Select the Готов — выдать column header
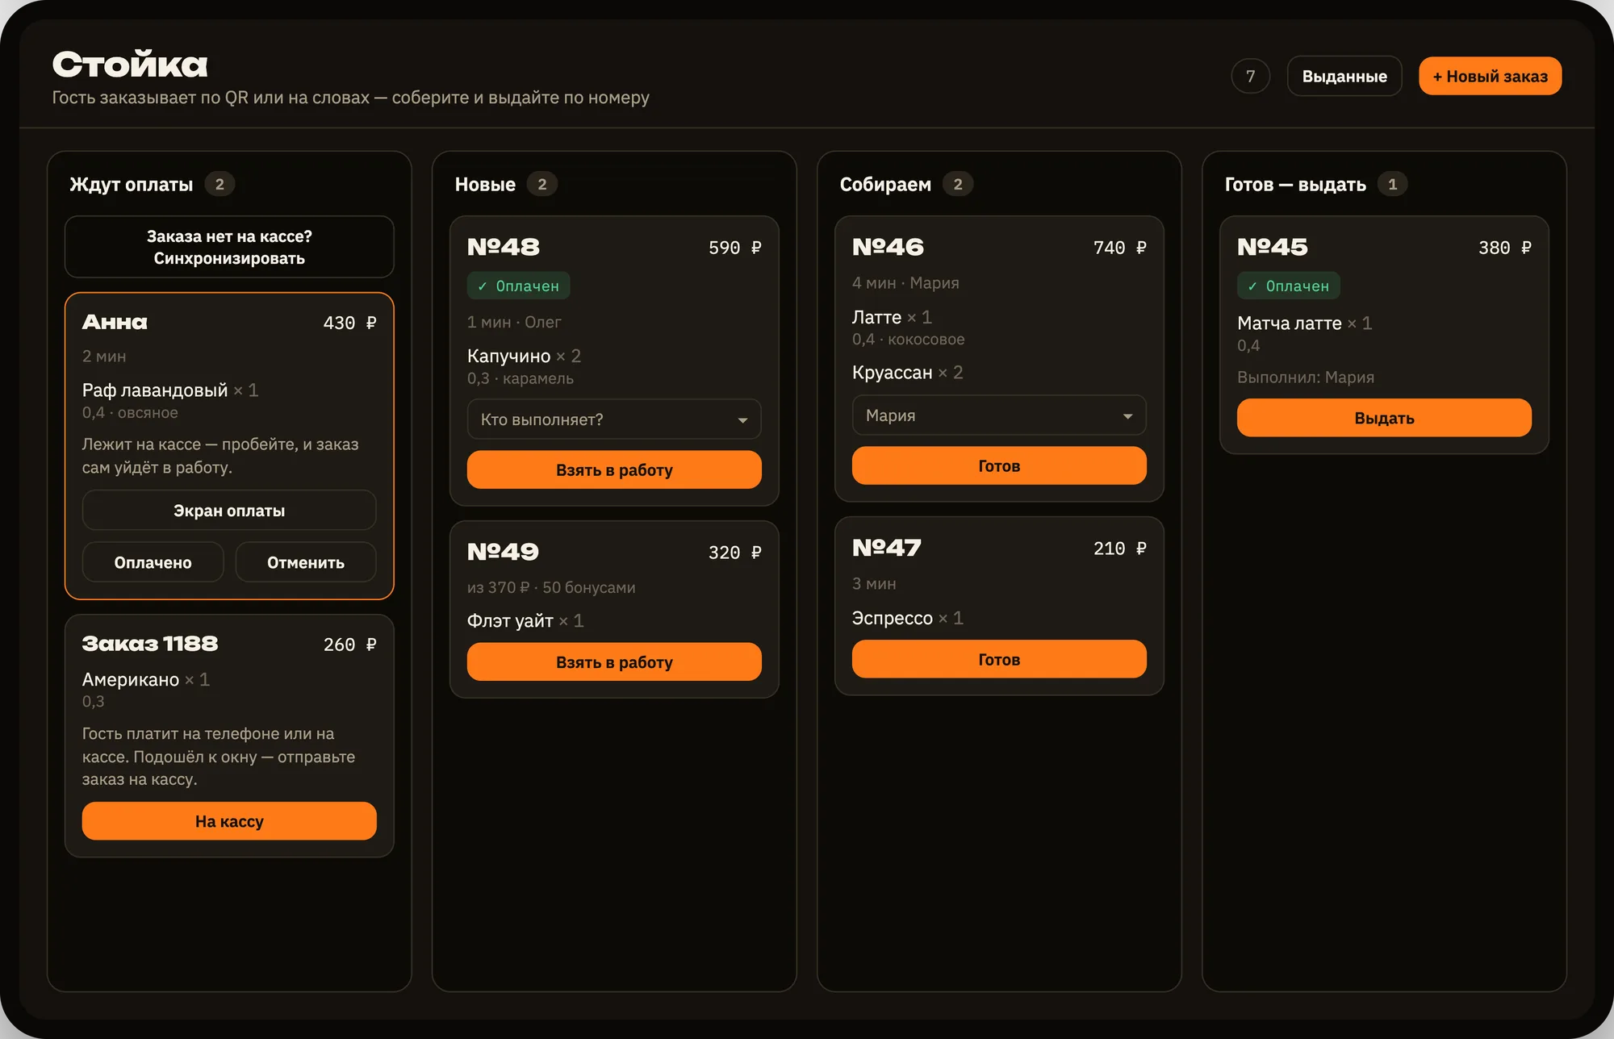Image resolution: width=1614 pixels, height=1039 pixels. [x=1295, y=184]
